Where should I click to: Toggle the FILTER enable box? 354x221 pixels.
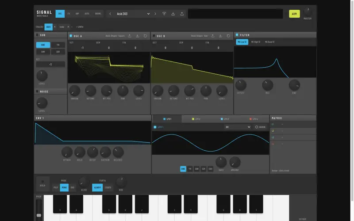237,35
